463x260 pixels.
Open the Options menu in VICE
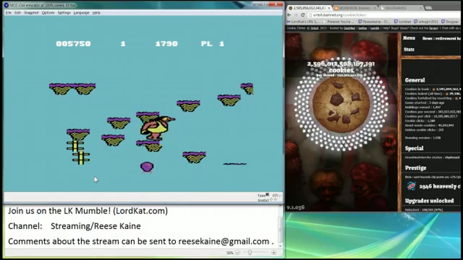[48, 13]
